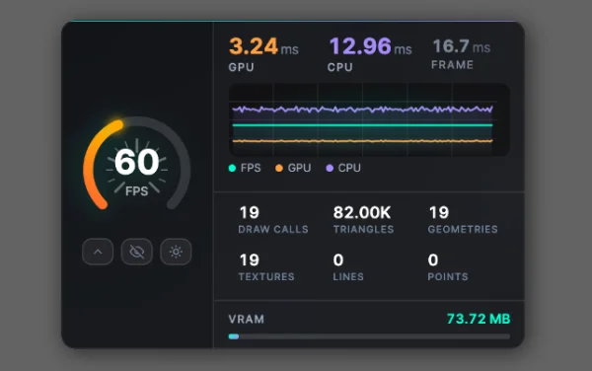Screen dimensions: 592x371
Task: Click the 12.96 ms CPU value
Action: coord(370,46)
